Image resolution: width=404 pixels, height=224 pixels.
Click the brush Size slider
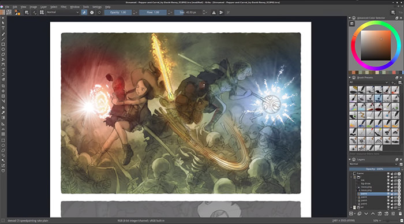(188, 12)
